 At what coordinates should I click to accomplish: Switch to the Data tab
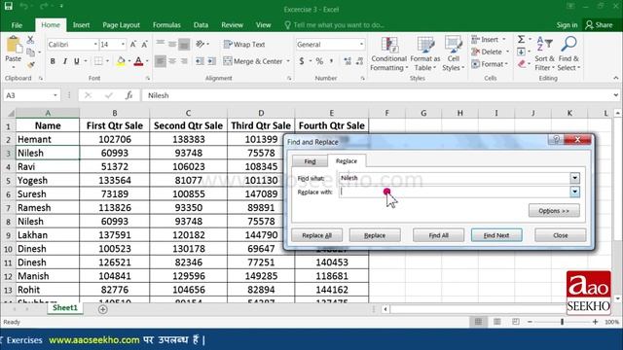tap(201, 25)
